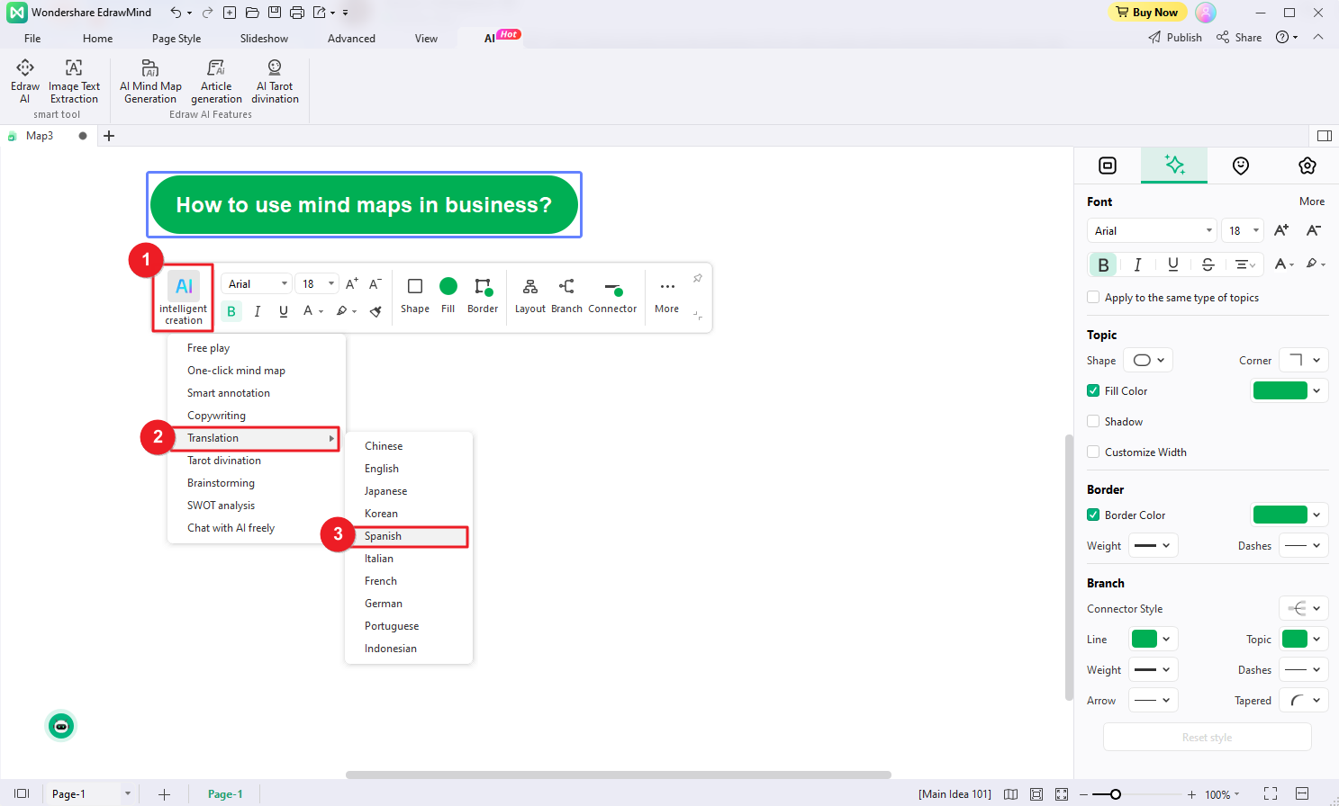This screenshot has height=806, width=1339.
Task: Open More font options link
Action: 1312,201
